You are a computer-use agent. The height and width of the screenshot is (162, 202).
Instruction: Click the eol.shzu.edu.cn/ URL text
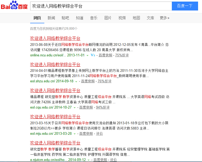[43, 81]
